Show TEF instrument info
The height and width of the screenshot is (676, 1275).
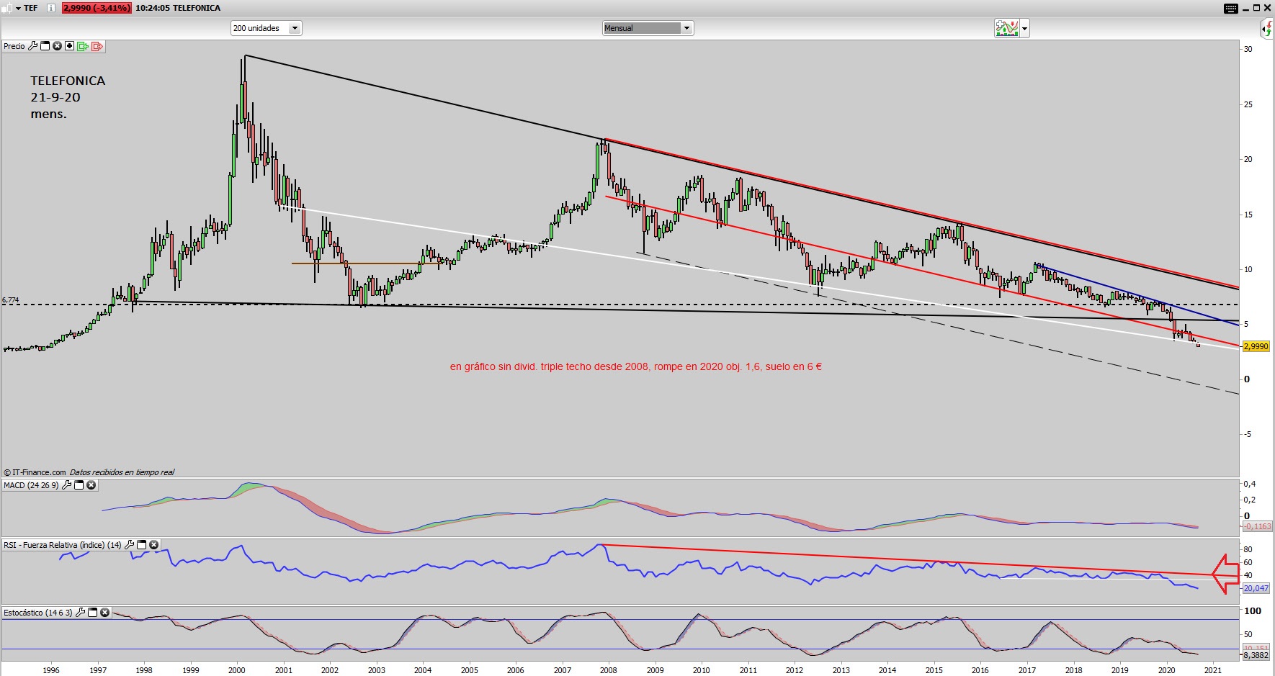51,8
